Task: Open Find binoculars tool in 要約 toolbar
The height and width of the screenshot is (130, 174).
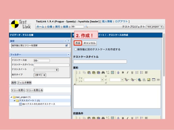Action: 103,72
